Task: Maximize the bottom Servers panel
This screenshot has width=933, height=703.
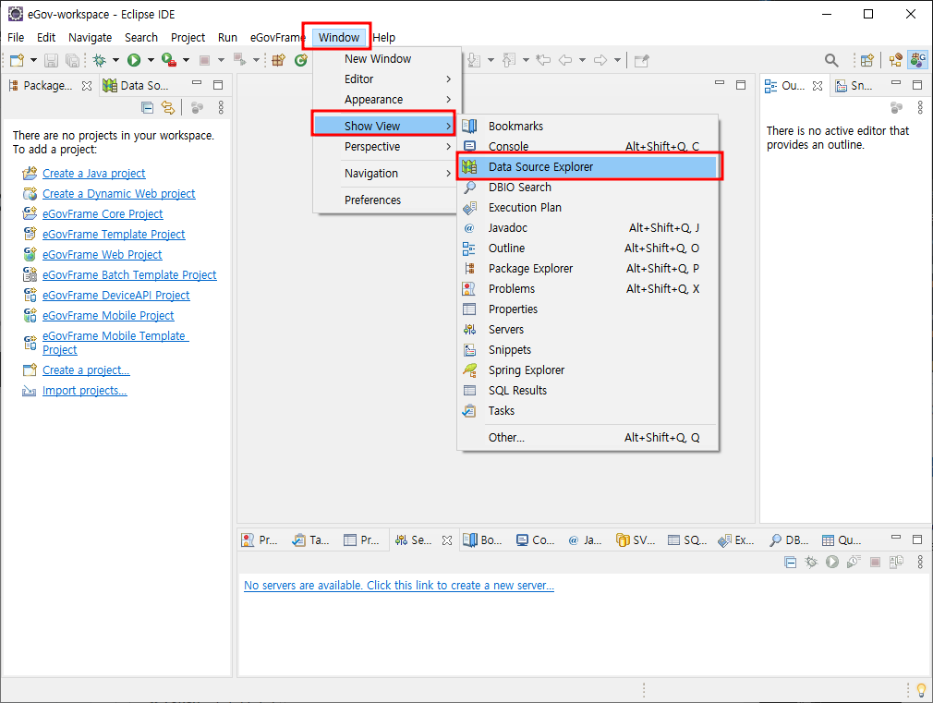Action: 917,539
